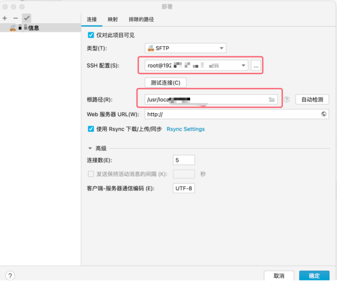Open the help button at bottom left

[x=10, y=276]
